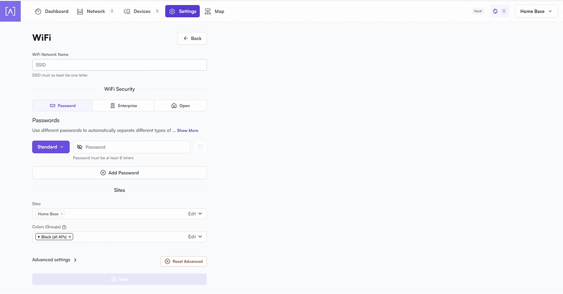Open the Map page
This screenshot has width=563, height=294.
click(214, 11)
